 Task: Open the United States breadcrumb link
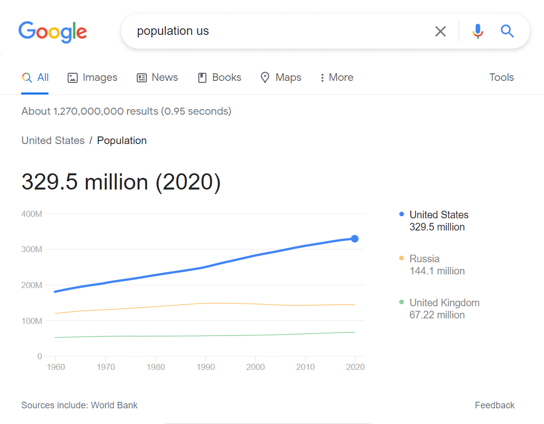coord(52,140)
